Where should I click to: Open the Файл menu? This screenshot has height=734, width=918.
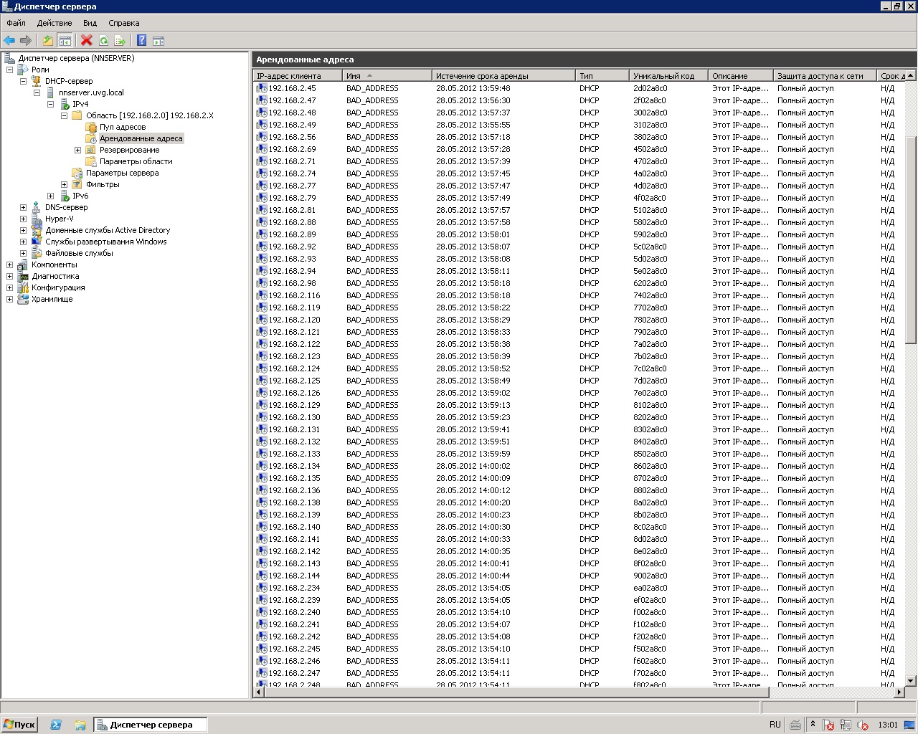click(16, 23)
